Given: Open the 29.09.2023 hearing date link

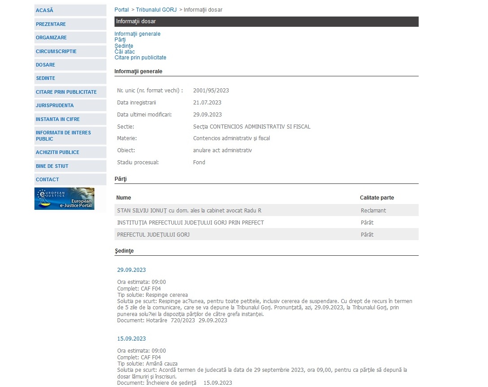Looking at the screenshot, I should [132, 270].
